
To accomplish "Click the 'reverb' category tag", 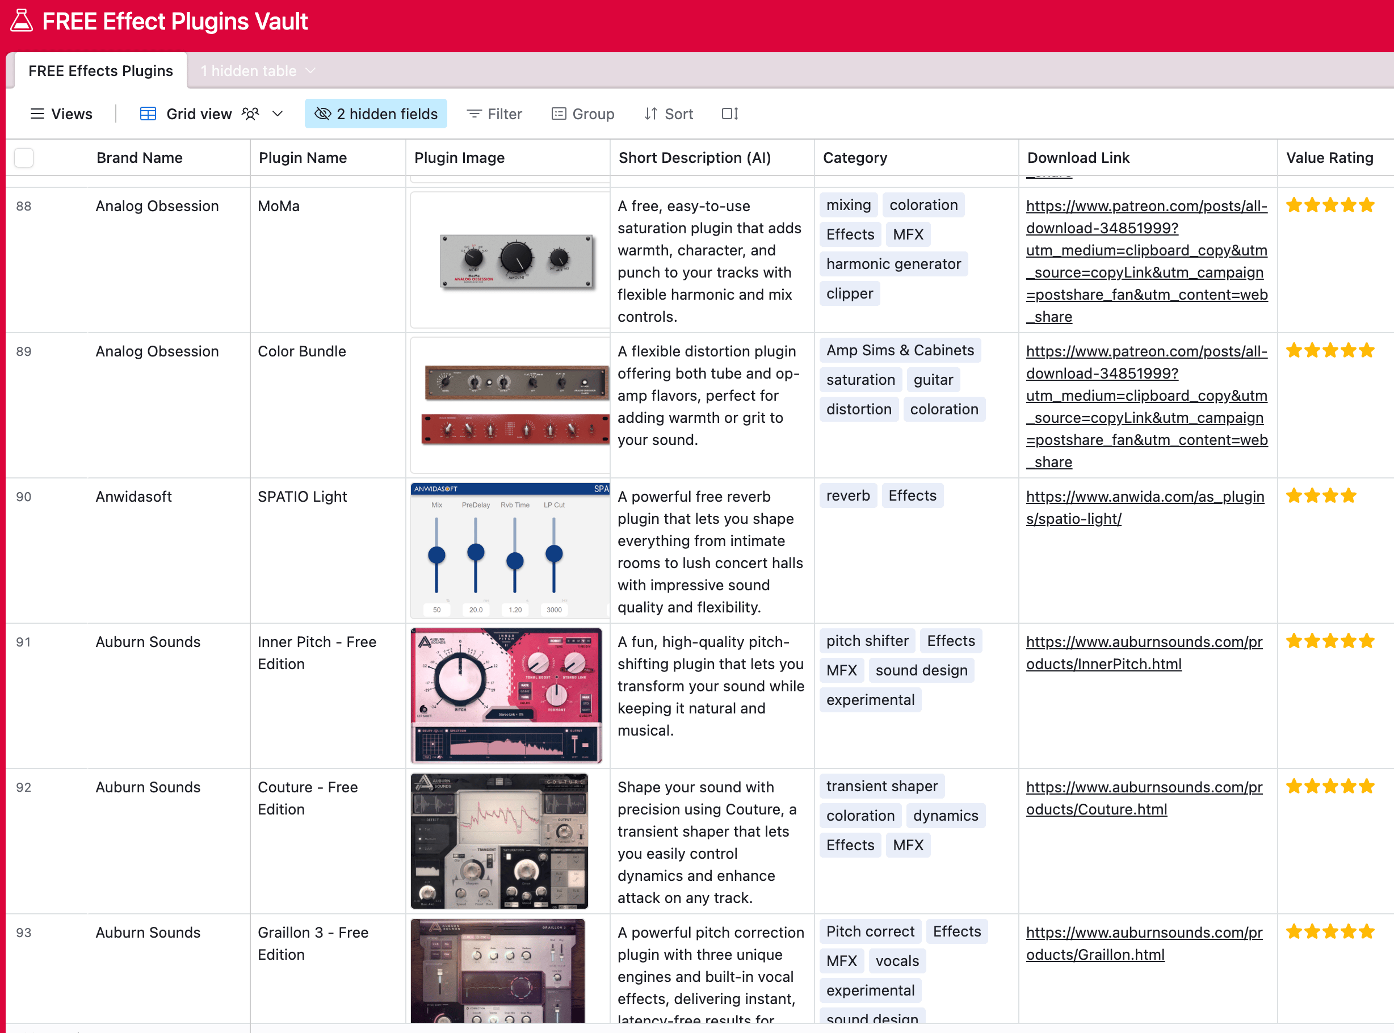I will 848,495.
